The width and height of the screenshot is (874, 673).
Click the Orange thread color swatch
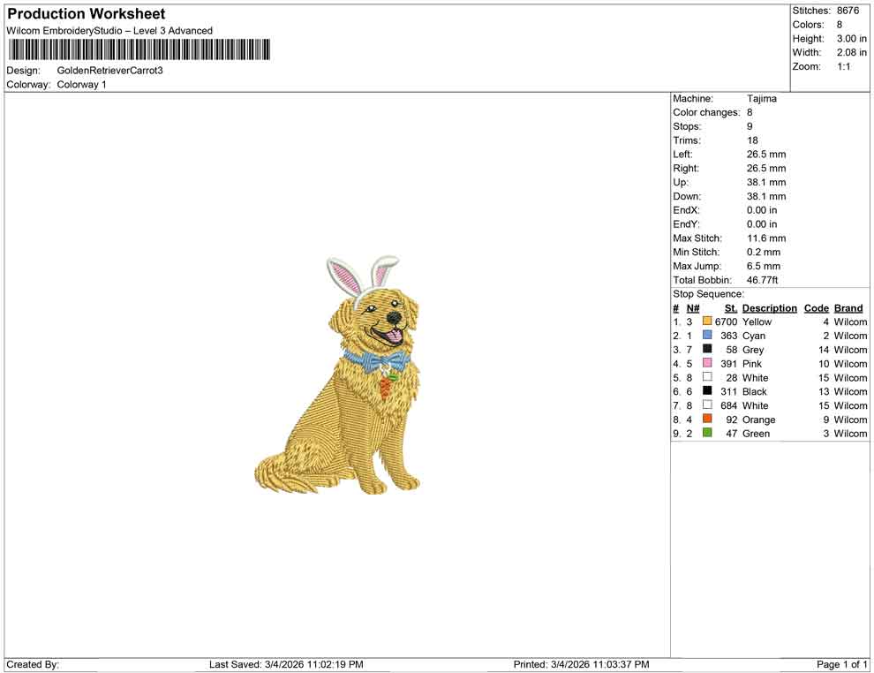707,419
